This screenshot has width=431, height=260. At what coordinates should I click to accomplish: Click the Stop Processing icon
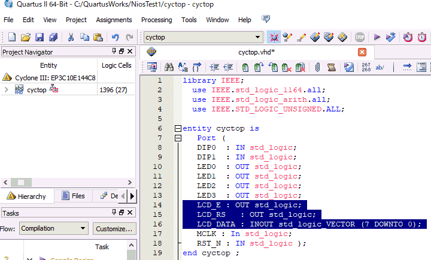360,37
